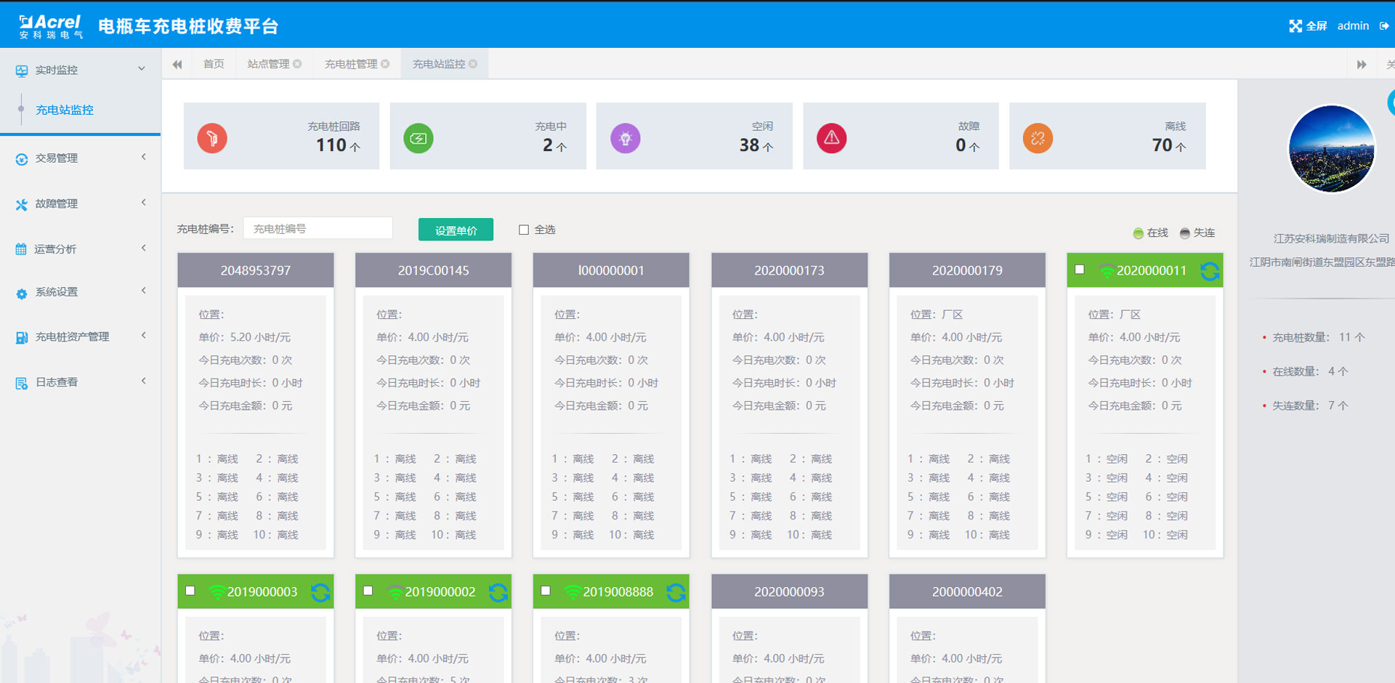Expand the 运营分析 menu chevron
The image size is (1395, 683).
144,248
